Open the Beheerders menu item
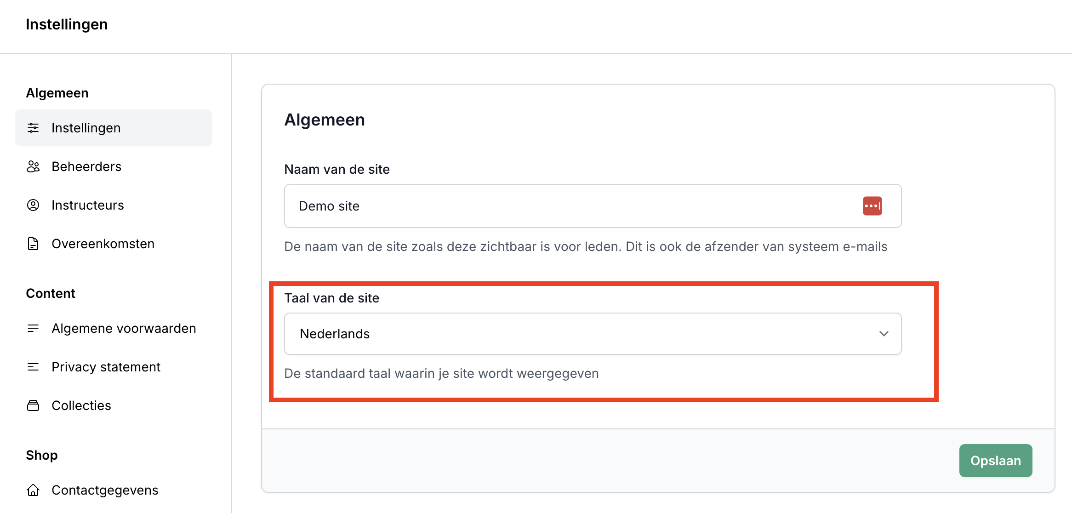 pyautogui.click(x=86, y=166)
